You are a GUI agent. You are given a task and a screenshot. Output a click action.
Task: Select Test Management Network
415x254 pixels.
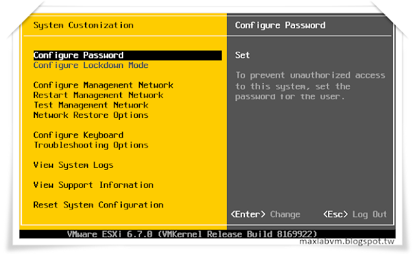[91, 106]
